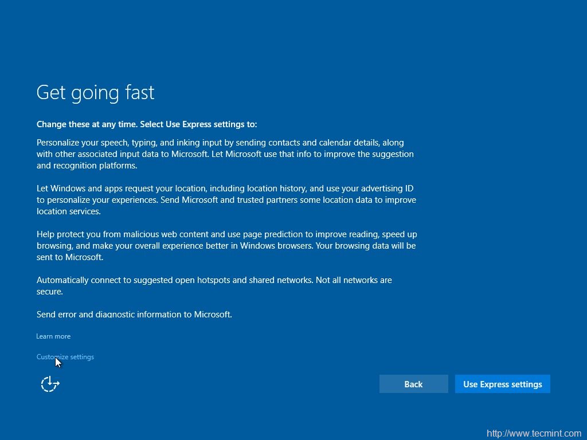
Task: Open the Learn more link
Action: tap(53, 336)
